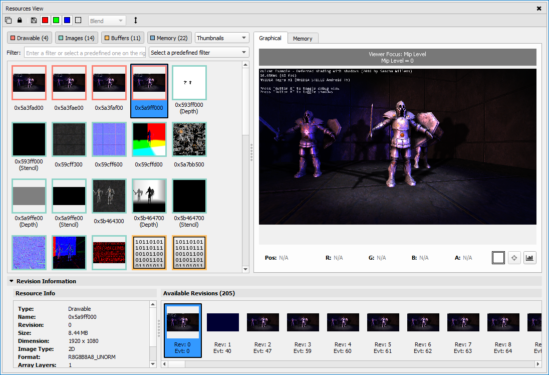Toggle the Buffers (11) filter button
Screen dimensions: 549x375
(123, 38)
